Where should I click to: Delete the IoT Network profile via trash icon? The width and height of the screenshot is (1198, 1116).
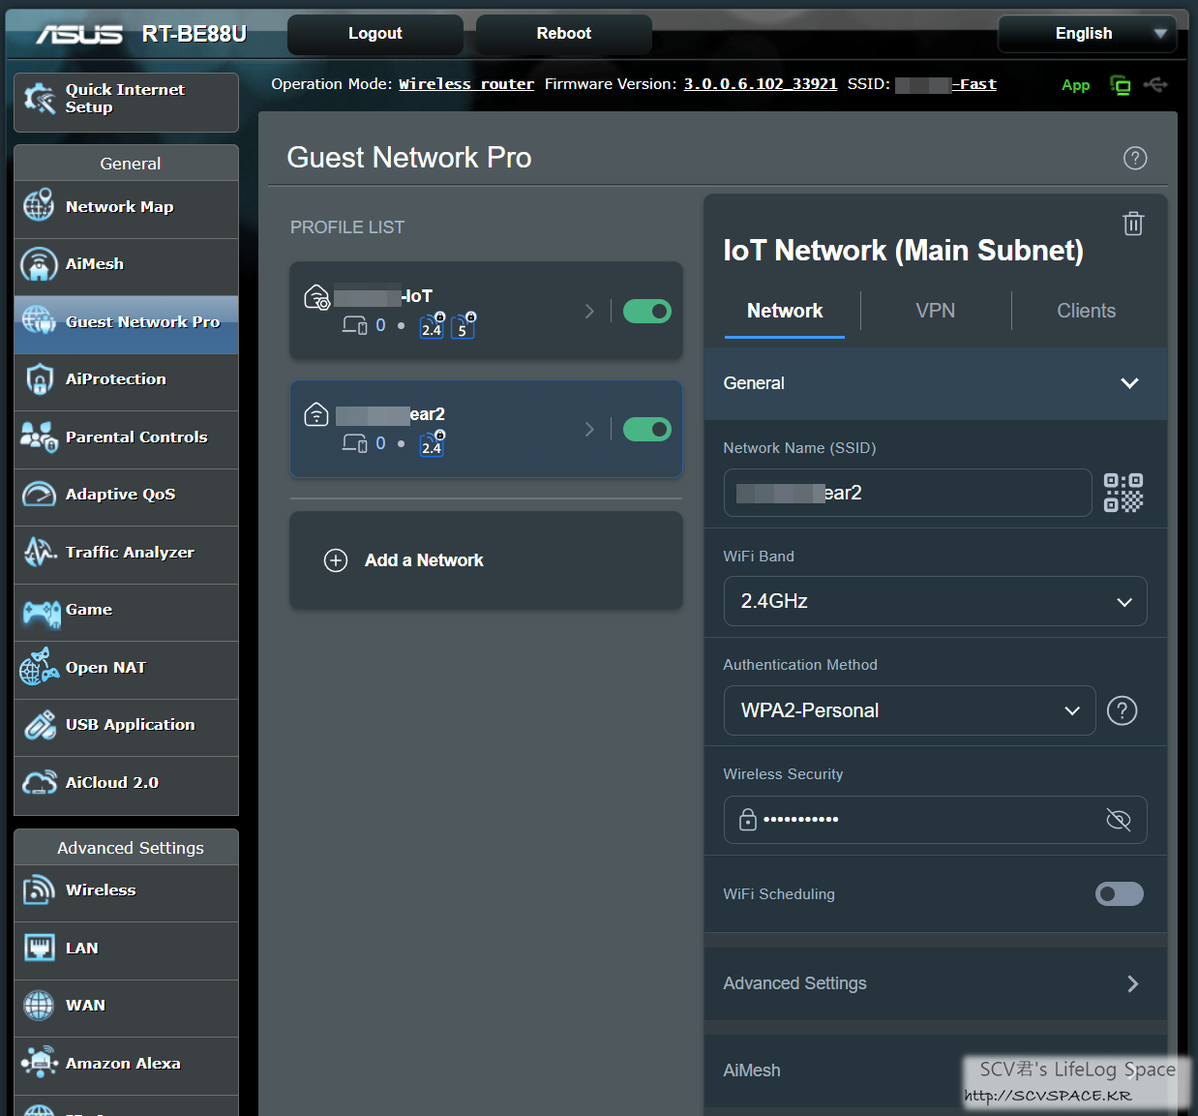pos(1133,224)
